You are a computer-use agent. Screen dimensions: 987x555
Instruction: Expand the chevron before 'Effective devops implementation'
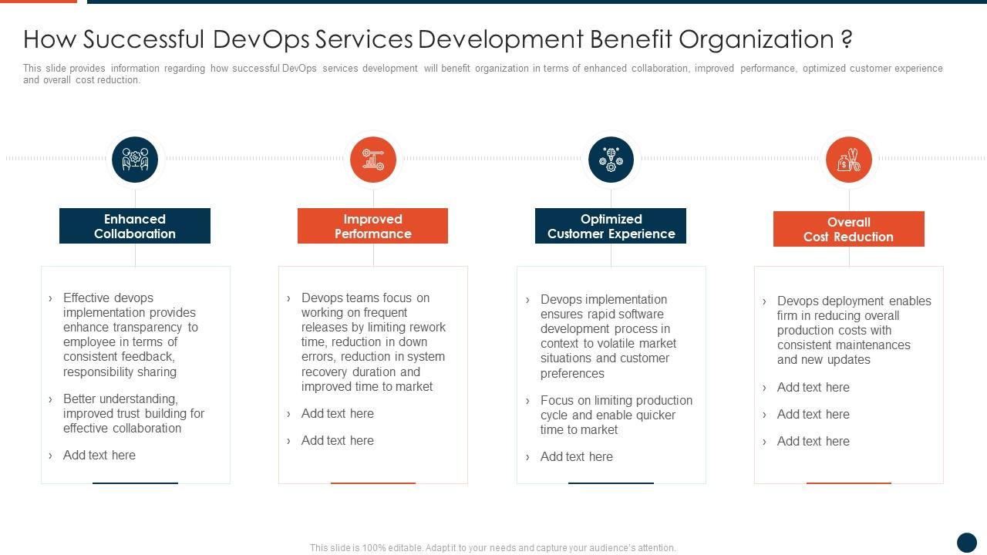pos(51,298)
